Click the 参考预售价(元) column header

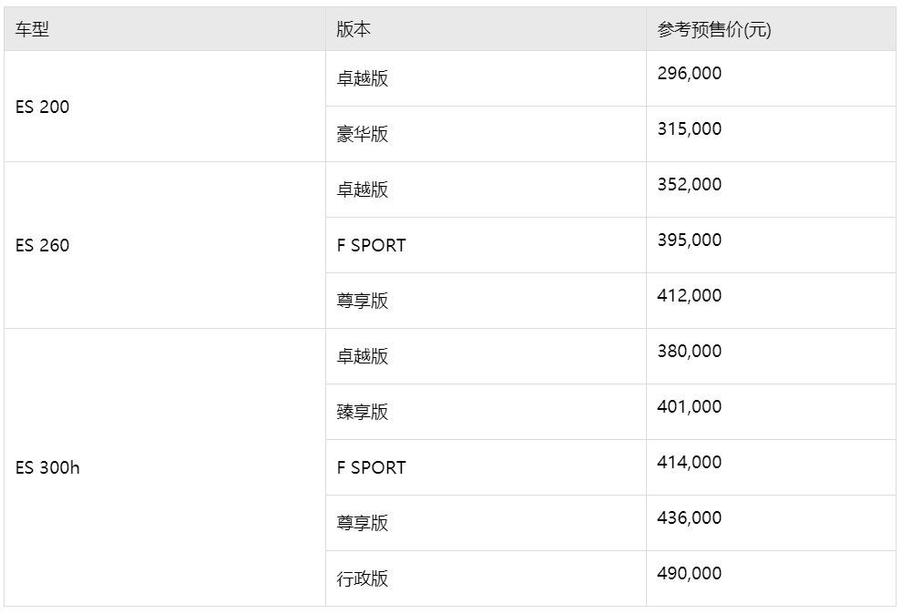(771, 29)
